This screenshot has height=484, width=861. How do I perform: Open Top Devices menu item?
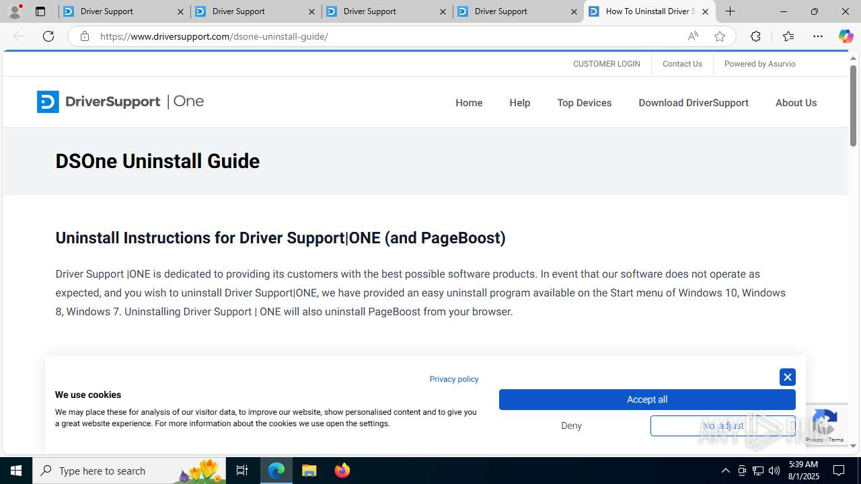(585, 103)
